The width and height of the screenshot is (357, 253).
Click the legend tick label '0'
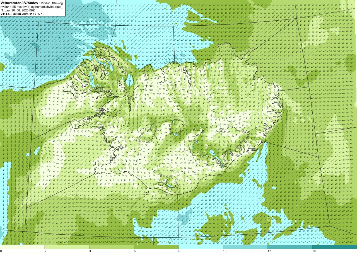[x=1, y=251]
